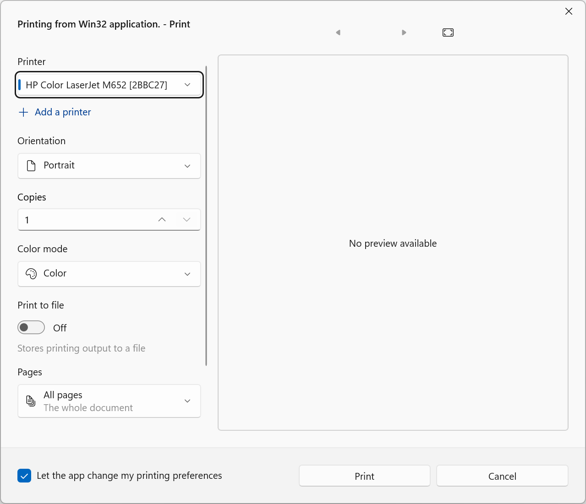
Task: Click the next page arrow icon
Action: pos(404,33)
